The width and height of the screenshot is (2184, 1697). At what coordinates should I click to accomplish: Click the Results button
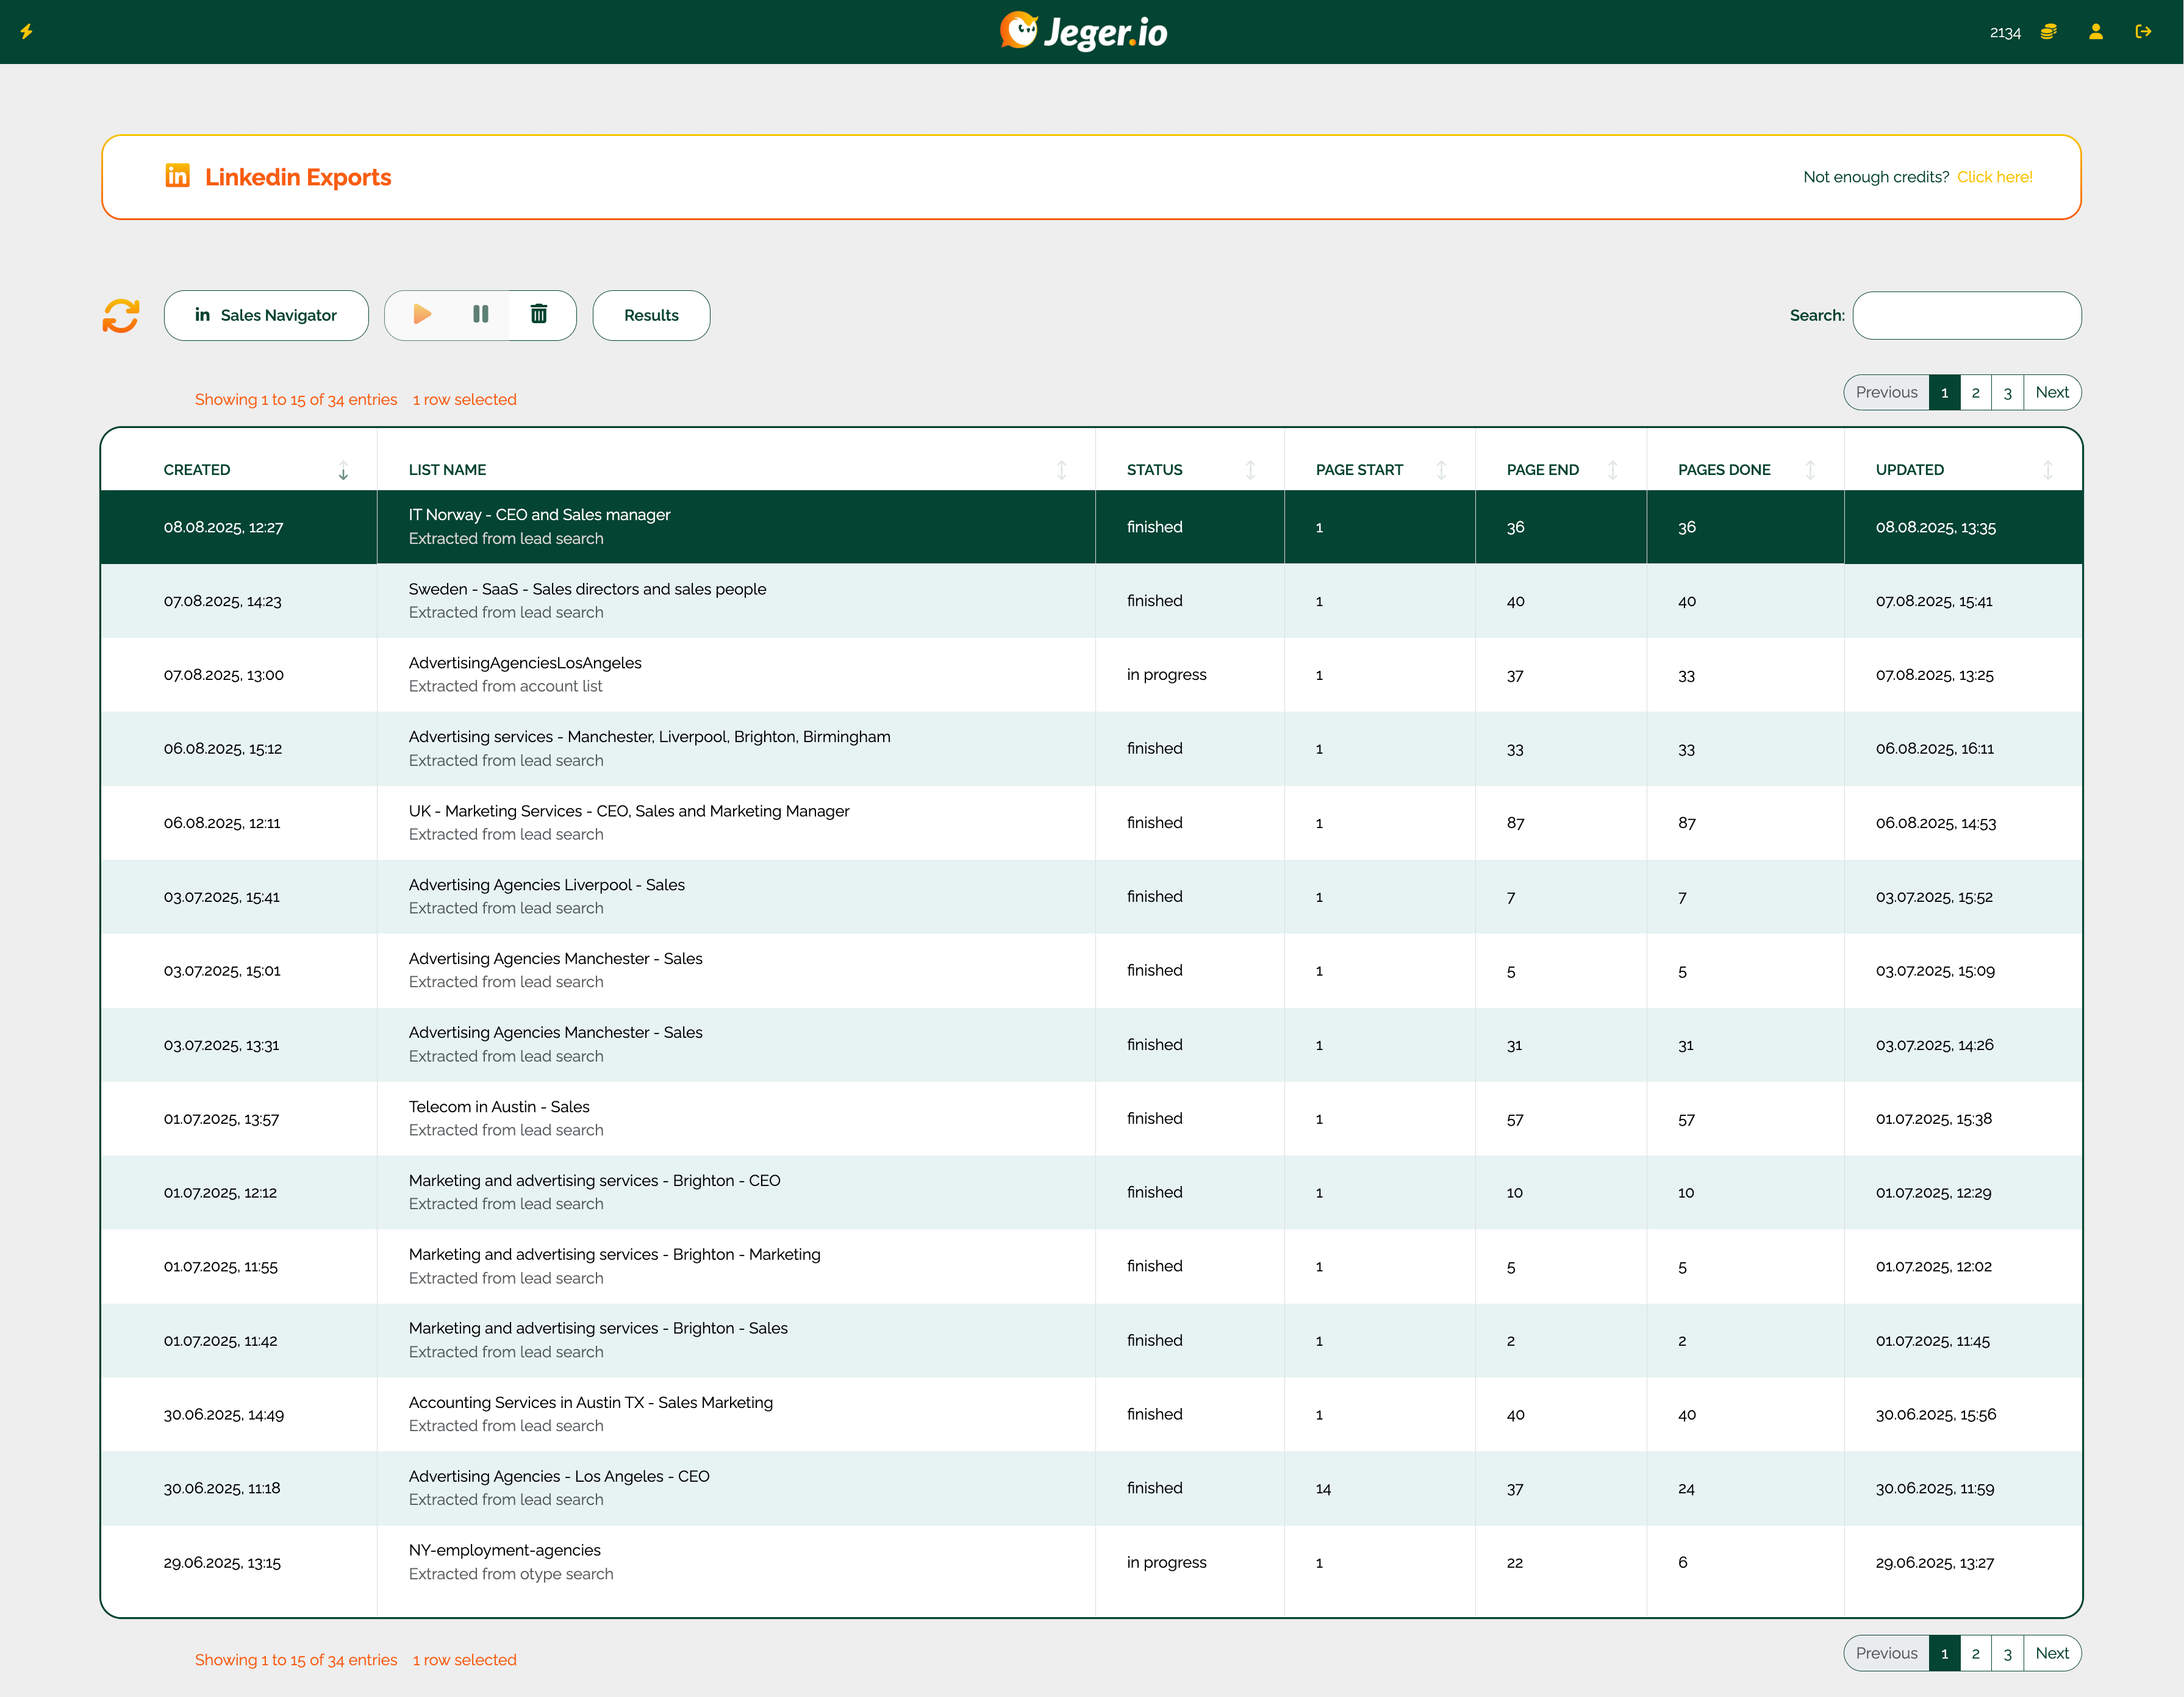pyautogui.click(x=651, y=316)
